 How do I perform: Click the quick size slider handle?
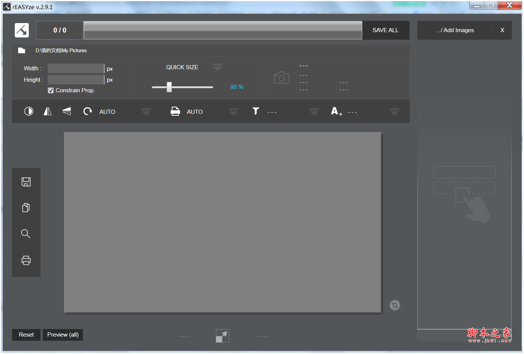(x=169, y=87)
